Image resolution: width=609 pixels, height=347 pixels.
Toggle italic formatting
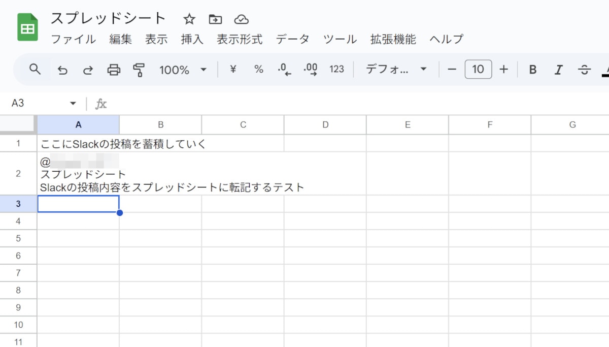tap(558, 70)
